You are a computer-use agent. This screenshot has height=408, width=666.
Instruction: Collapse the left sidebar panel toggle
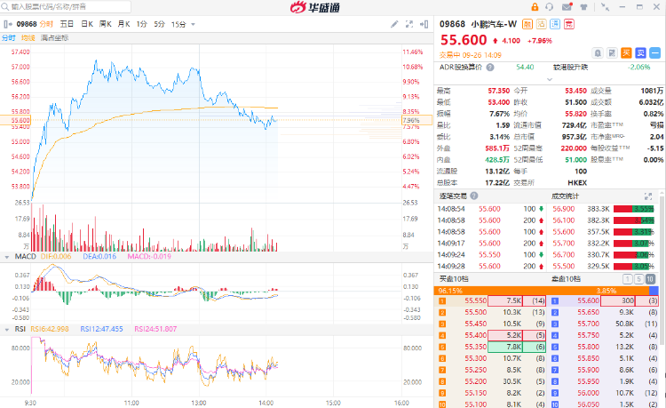pyautogui.click(x=5, y=23)
